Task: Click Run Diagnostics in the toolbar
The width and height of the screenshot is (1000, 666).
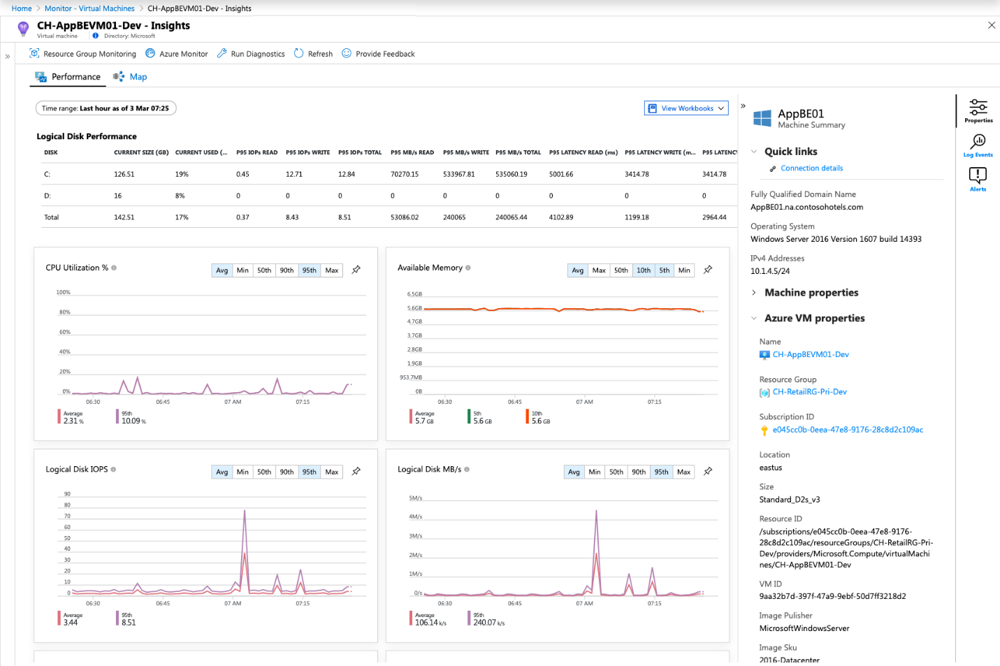Action: click(251, 54)
